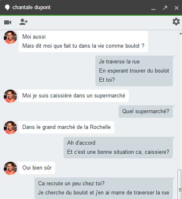The height and width of the screenshot is (199, 182).
Task: Click the "Dans le grand marché" message
Action: pos(66,127)
